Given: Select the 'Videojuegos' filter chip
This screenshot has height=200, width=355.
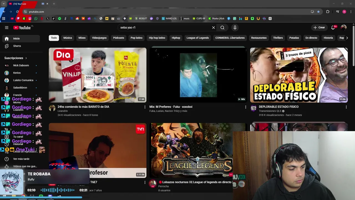Looking at the screenshot, I should 99,38.
